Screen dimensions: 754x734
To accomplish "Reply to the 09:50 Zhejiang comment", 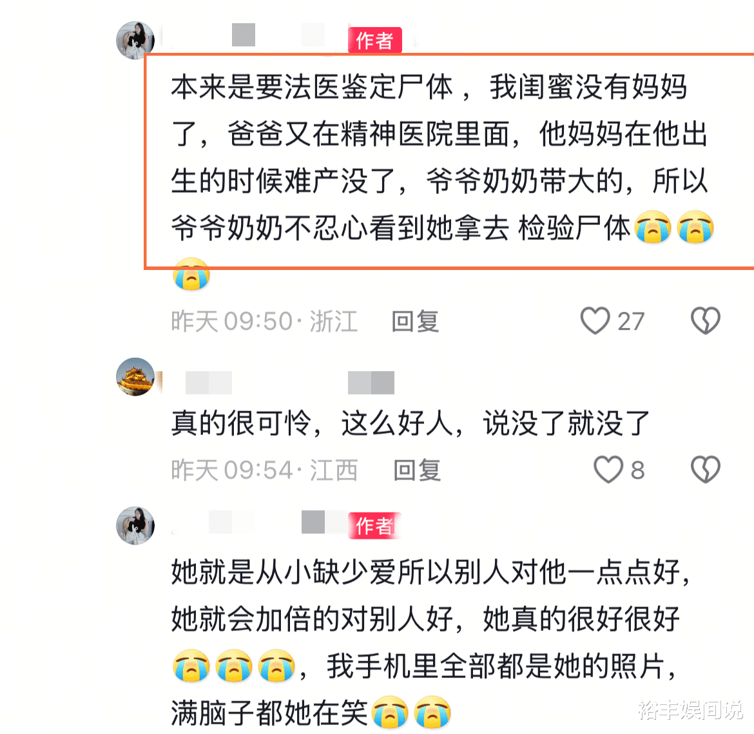I will pyautogui.click(x=416, y=322).
